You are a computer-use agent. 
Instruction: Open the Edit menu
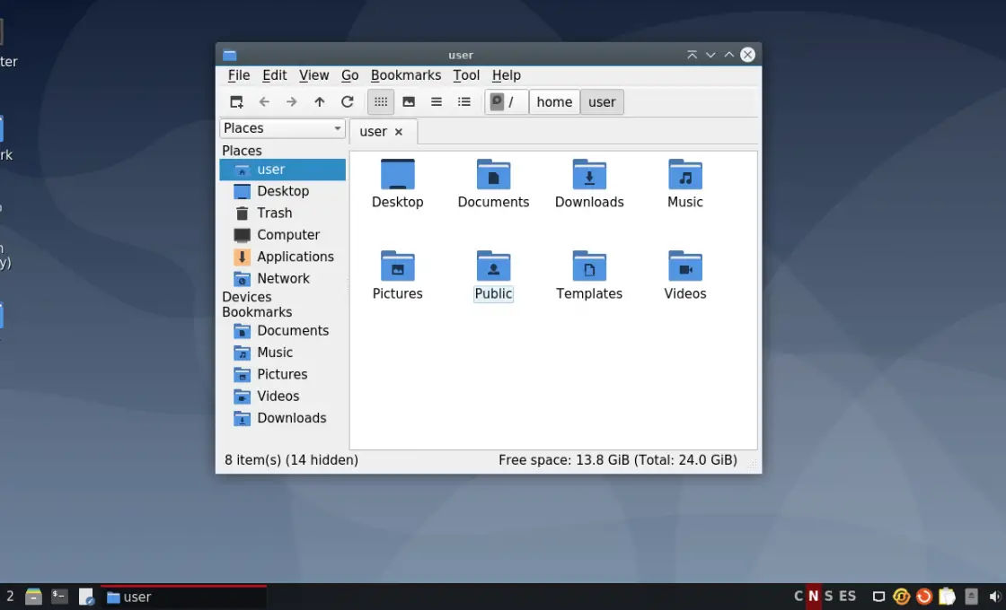pyautogui.click(x=275, y=75)
